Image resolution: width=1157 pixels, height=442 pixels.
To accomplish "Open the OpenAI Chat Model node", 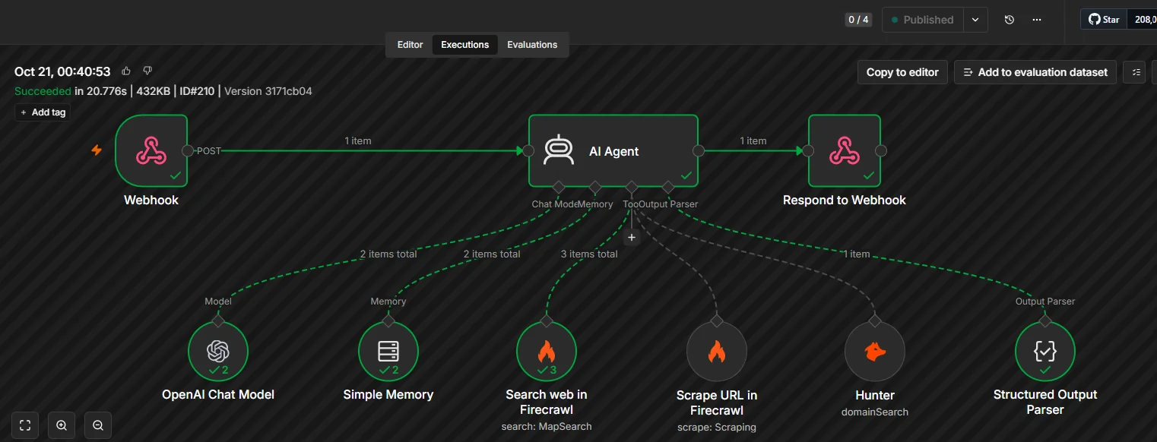I will pos(218,351).
